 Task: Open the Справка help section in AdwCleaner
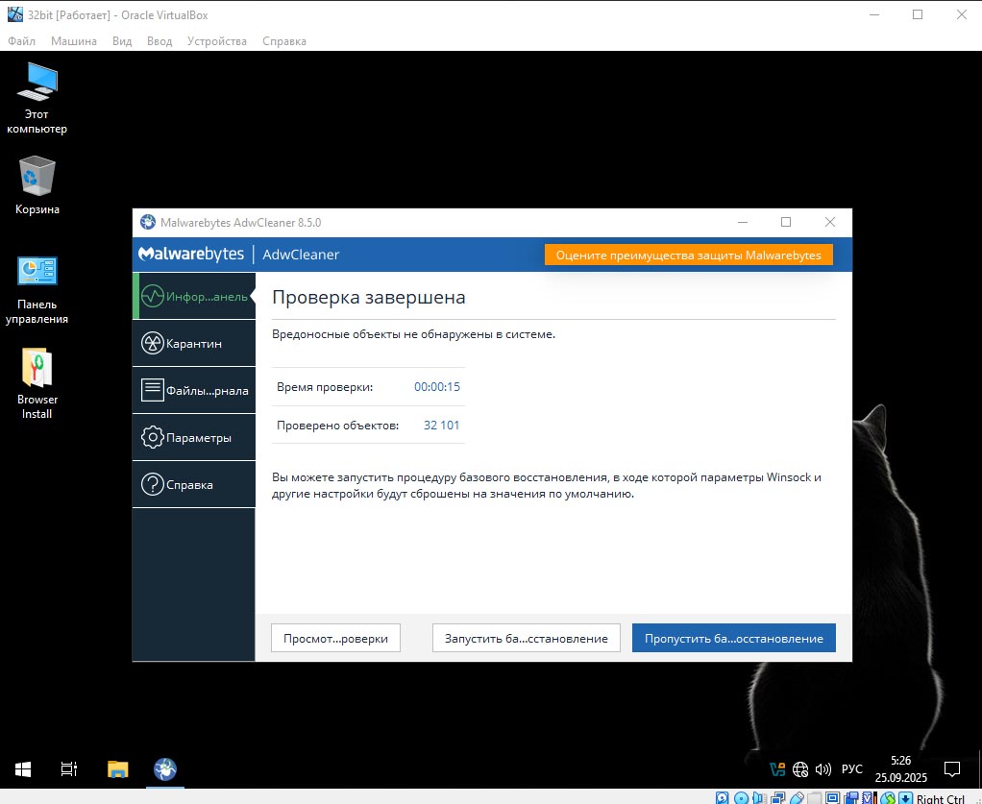pyautogui.click(x=194, y=484)
